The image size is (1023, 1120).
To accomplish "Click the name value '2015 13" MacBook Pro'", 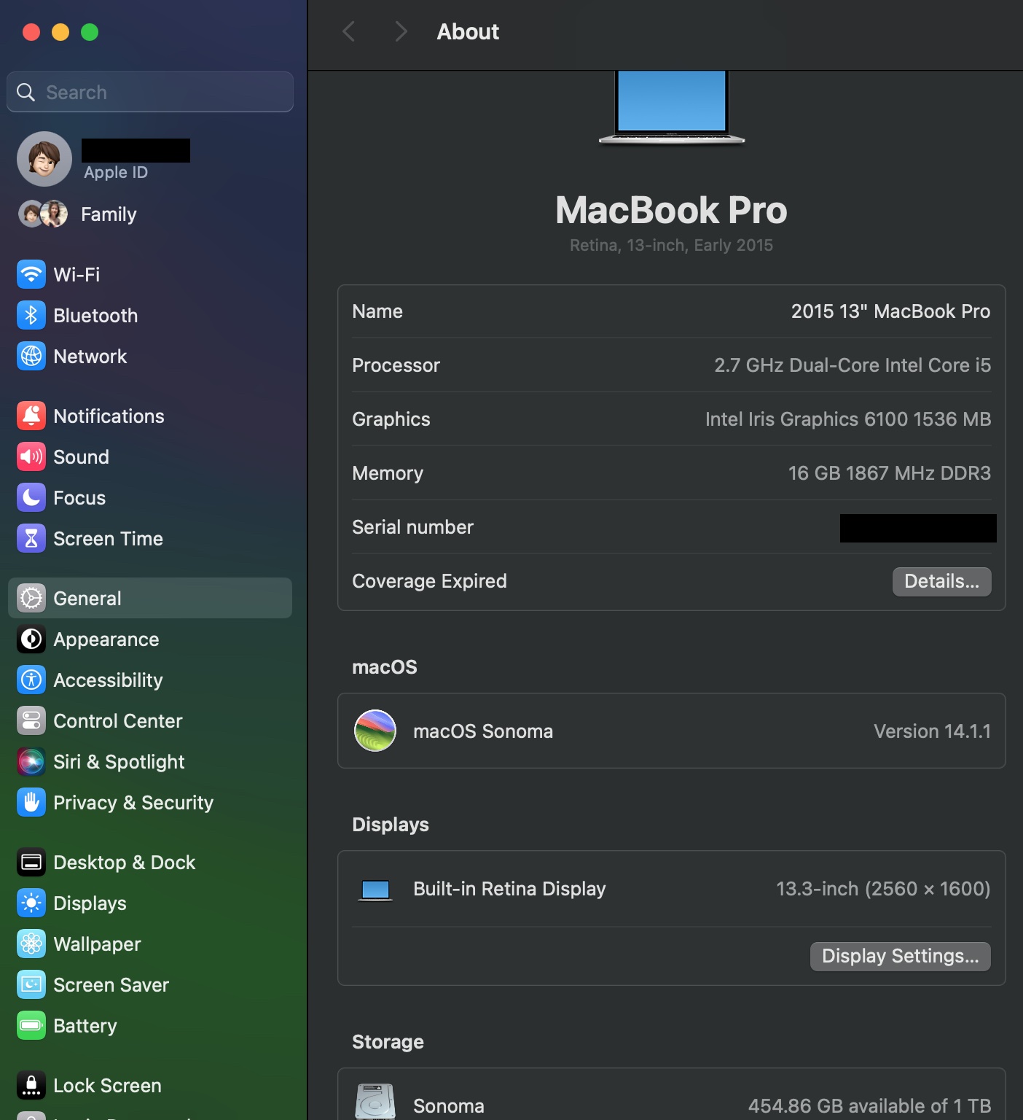I will pyautogui.click(x=890, y=311).
